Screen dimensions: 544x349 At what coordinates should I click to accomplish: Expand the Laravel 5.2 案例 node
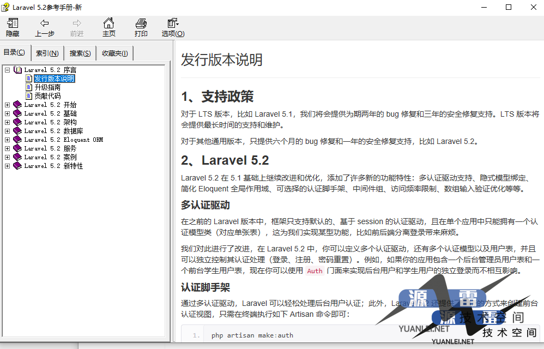click(7, 157)
